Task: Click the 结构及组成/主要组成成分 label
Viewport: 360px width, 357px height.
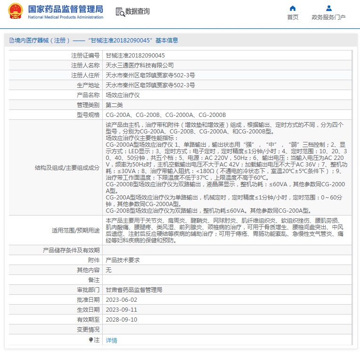Action: (67, 168)
